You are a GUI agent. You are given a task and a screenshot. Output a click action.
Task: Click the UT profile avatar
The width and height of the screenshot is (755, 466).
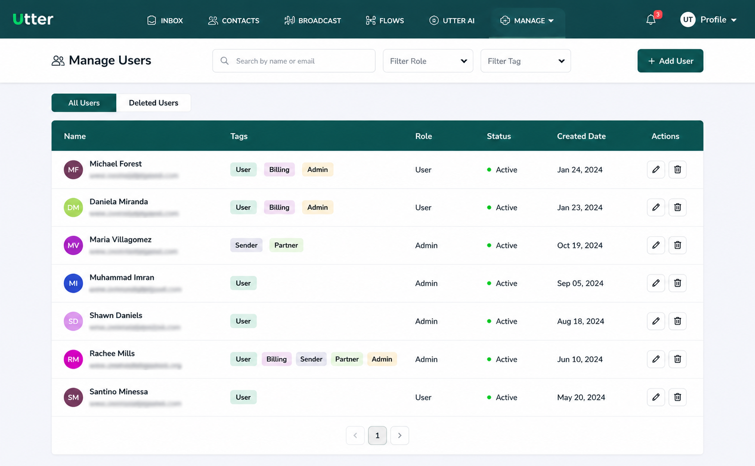688,19
